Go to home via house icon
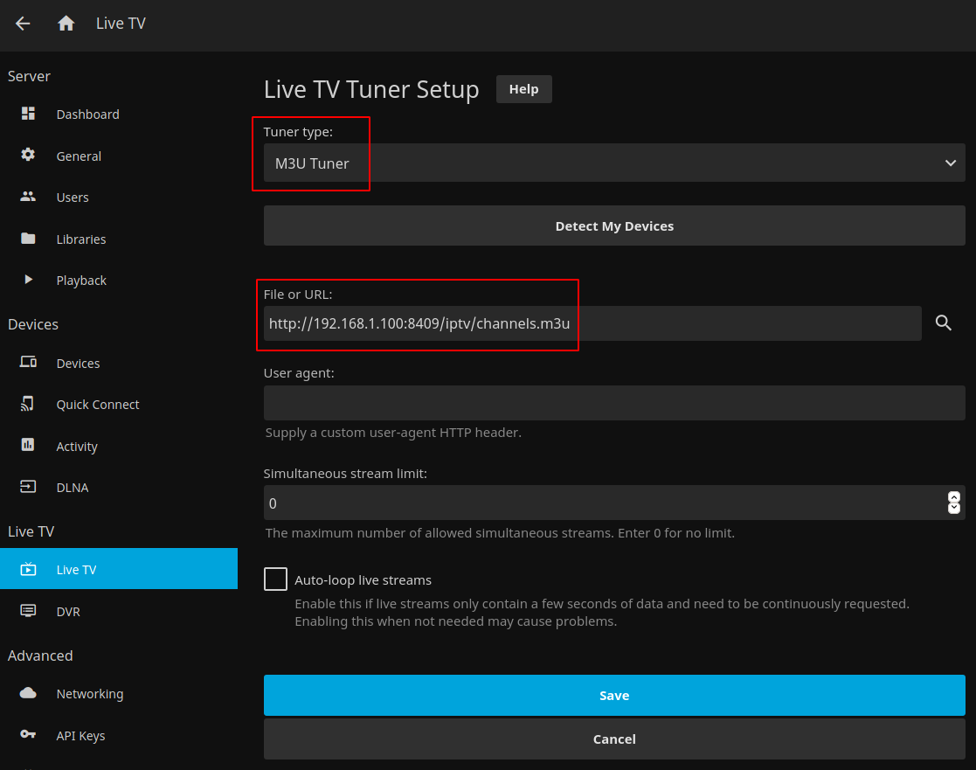Image resolution: width=976 pixels, height=770 pixels. tap(66, 24)
